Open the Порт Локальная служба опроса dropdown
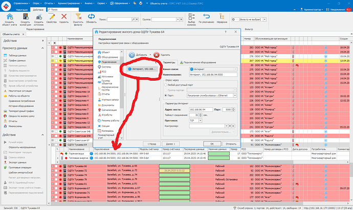This screenshot has height=210, width=353. point(235,96)
